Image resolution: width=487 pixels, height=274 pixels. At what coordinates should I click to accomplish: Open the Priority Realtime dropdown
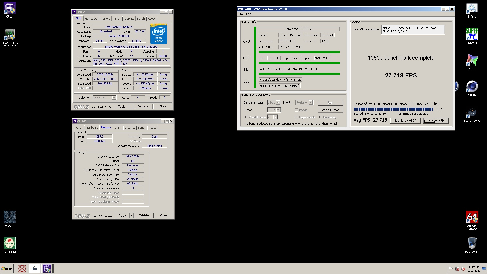[x=311, y=102]
